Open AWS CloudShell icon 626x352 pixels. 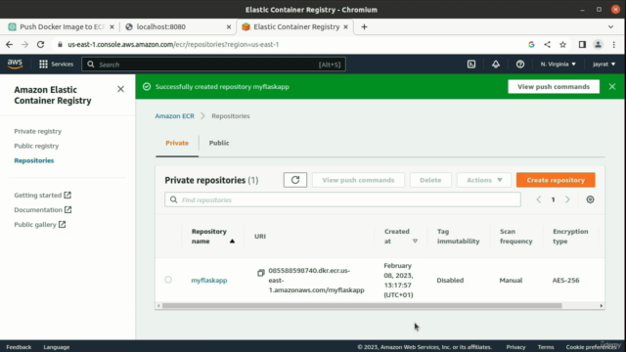(471, 65)
